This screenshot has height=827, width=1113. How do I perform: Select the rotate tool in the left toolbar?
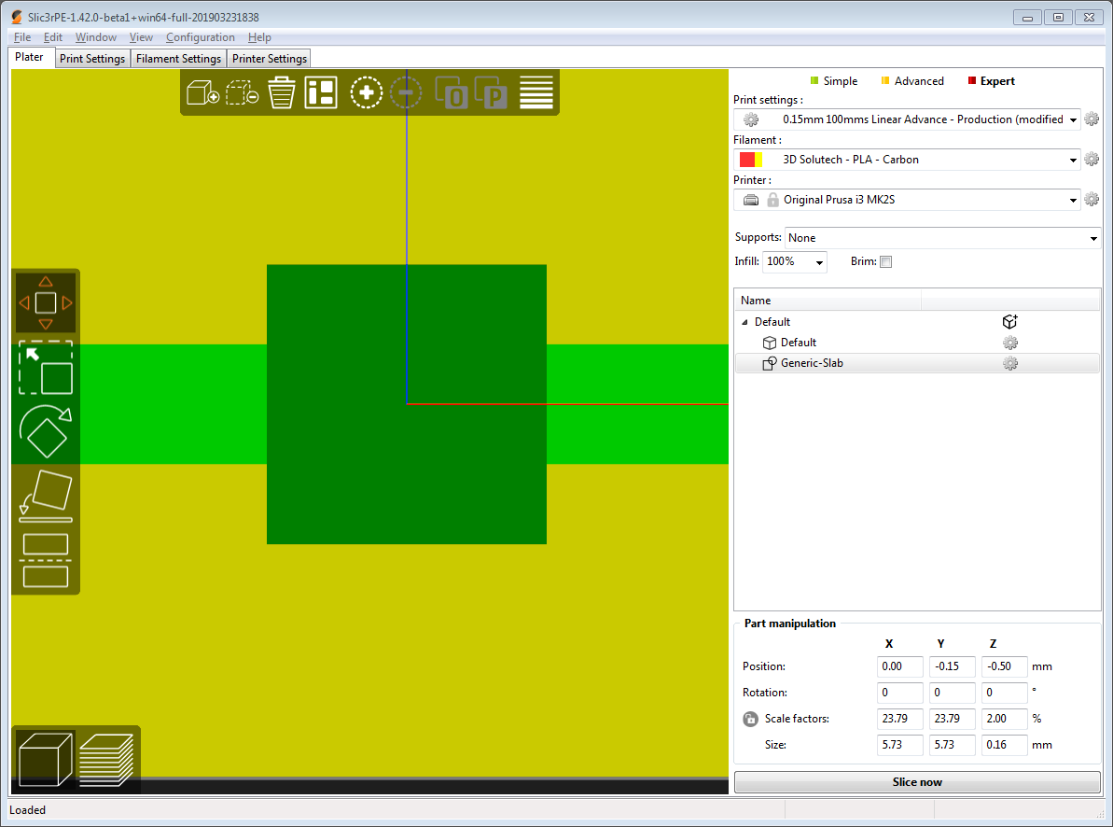(x=45, y=432)
